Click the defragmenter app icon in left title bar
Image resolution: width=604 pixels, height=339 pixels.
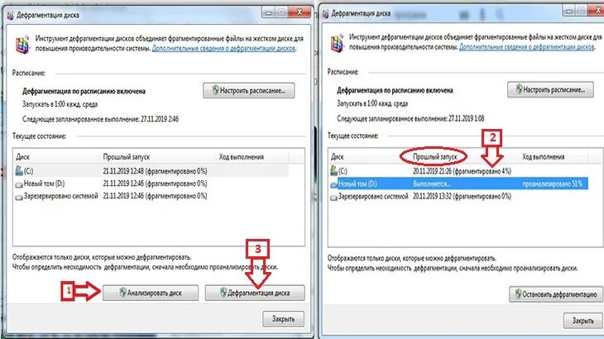(x=10, y=15)
